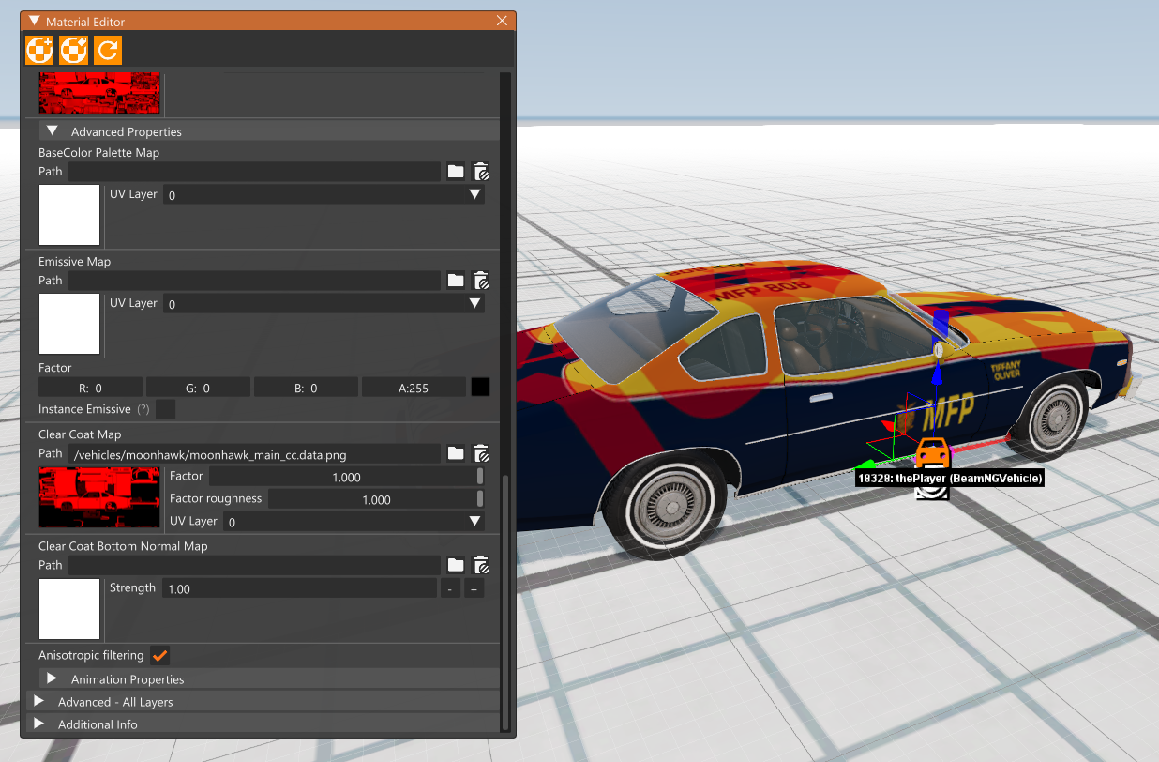Click the black emissive factor color swatch
The image size is (1159, 762).
[x=480, y=388]
